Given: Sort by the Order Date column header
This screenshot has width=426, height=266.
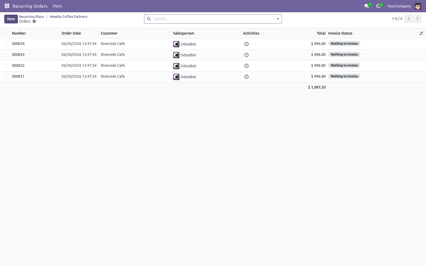Looking at the screenshot, I should tap(71, 33).
